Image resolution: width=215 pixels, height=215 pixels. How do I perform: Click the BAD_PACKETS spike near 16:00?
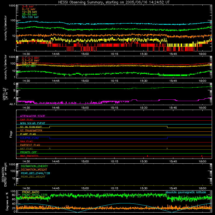point(202,156)
